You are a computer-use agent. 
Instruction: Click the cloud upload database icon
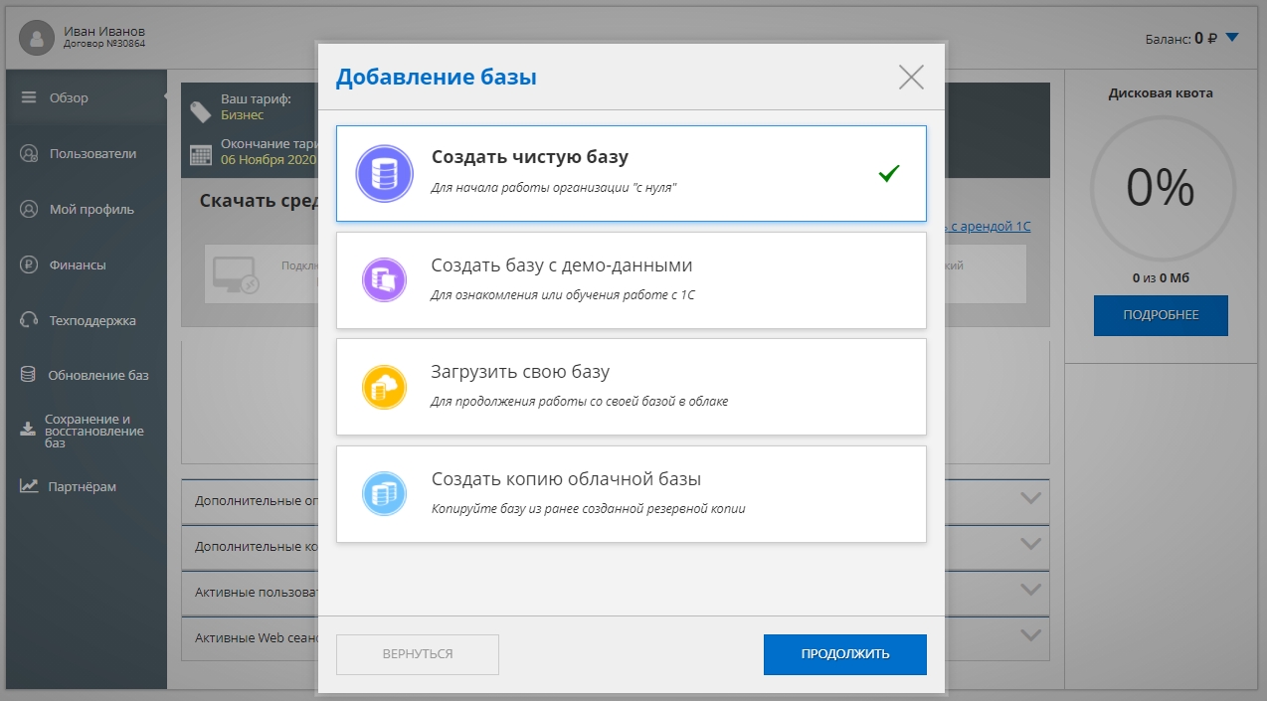(384, 387)
